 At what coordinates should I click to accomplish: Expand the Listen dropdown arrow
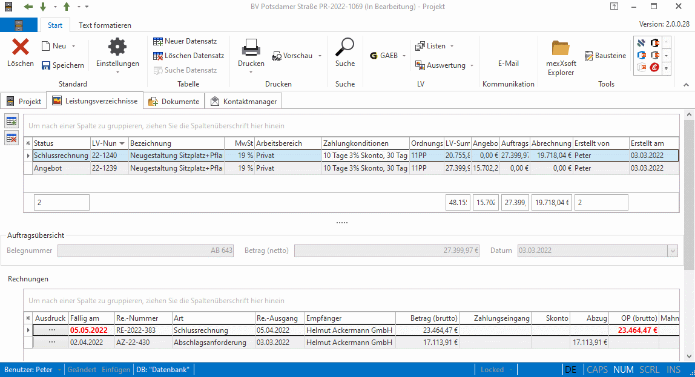tap(452, 46)
